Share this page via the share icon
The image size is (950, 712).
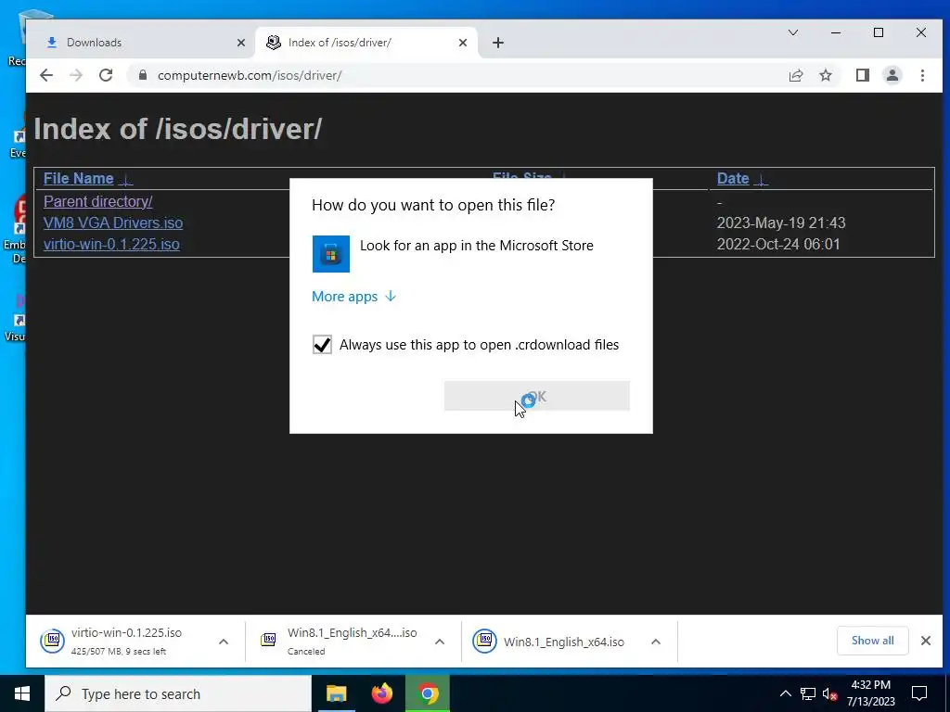coord(795,75)
